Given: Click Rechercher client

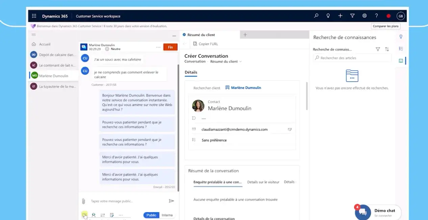Looking at the screenshot, I should (x=207, y=88).
